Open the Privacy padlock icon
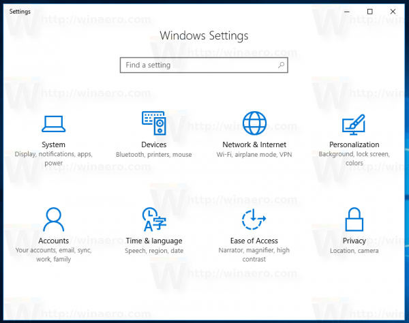The height and width of the screenshot is (323, 409). 354,219
